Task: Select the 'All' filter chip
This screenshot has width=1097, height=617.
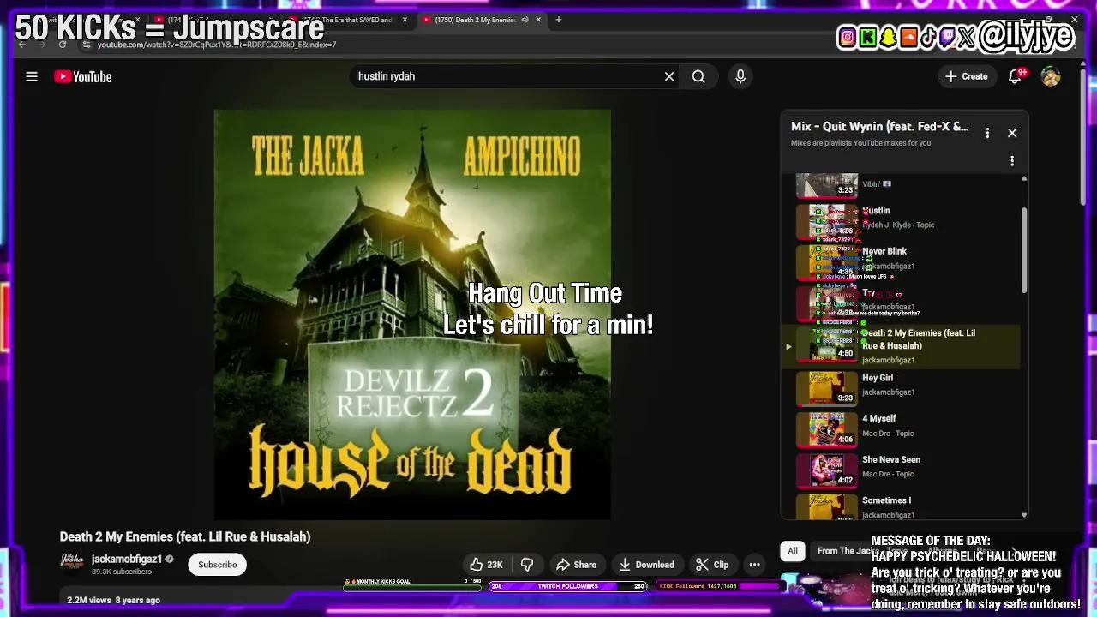Action: point(793,551)
